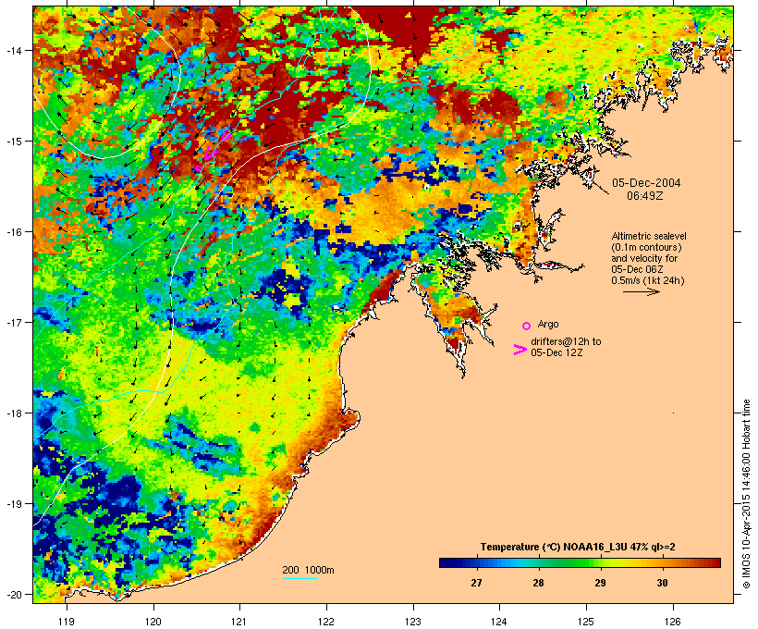Click the 'Altimetric sealevel' annotation text
This screenshot has height=629, width=758.
649,236
